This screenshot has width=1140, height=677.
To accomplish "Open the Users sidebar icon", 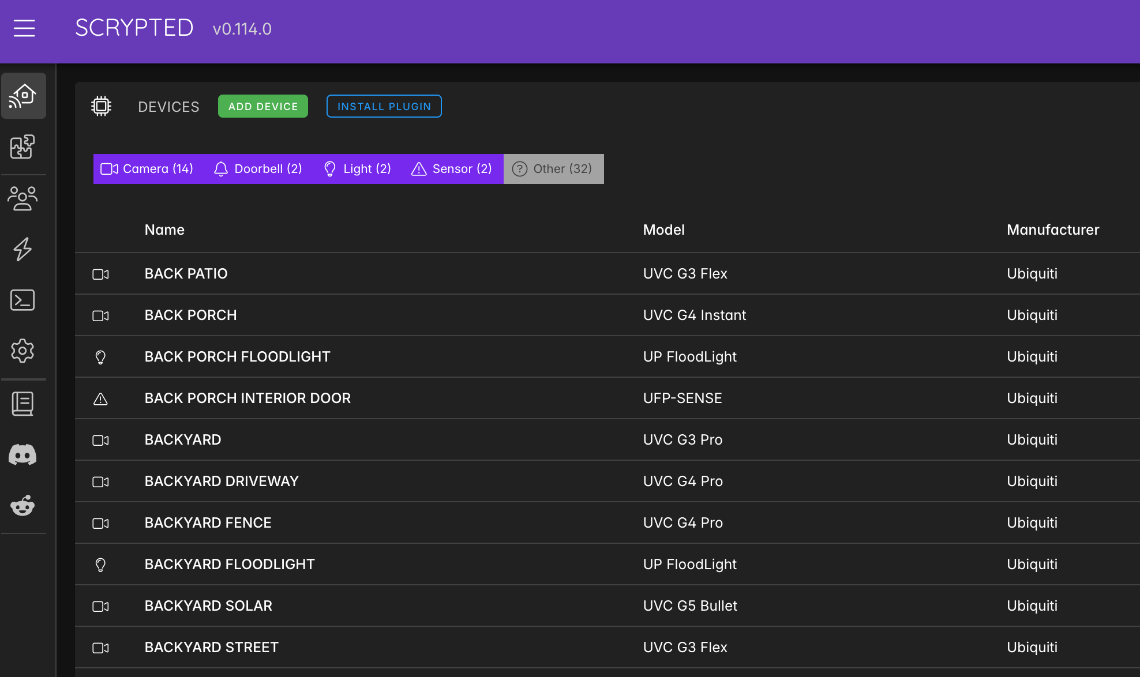I will [22, 198].
